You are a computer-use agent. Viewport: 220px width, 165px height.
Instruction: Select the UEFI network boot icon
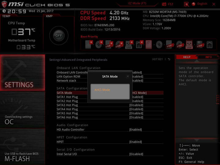click(139, 45)
